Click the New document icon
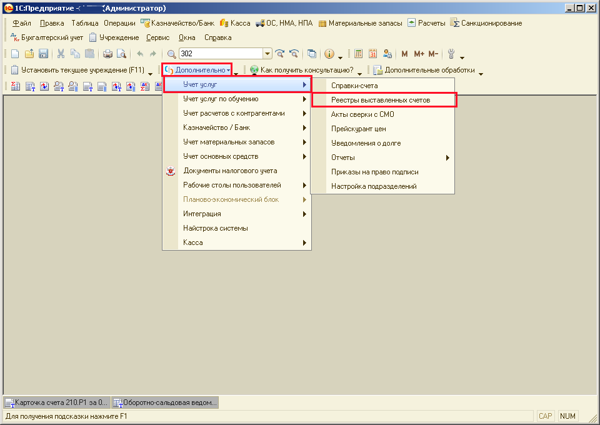 click(15, 54)
